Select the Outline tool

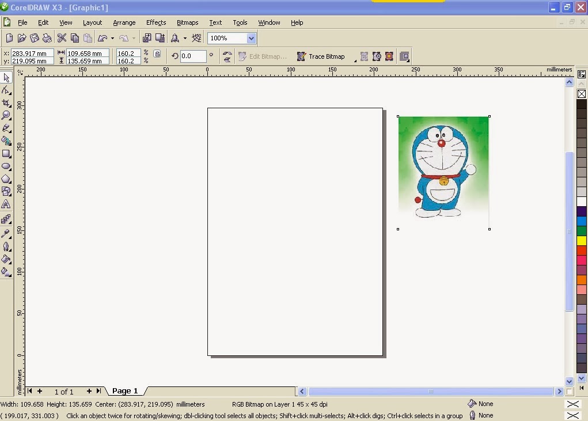[6, 246]
